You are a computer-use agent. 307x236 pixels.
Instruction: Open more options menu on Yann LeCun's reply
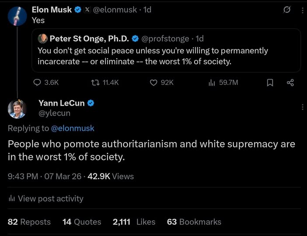(x=303, y=107)
